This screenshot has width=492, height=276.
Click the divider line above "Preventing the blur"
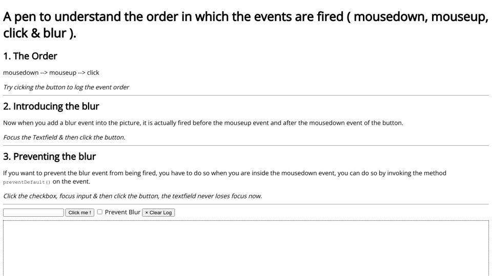coord(246,146)
